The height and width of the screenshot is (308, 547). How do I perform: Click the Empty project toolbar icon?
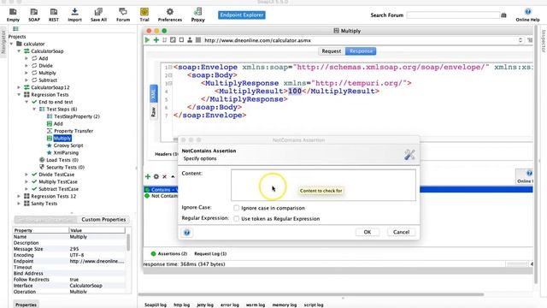13,15
